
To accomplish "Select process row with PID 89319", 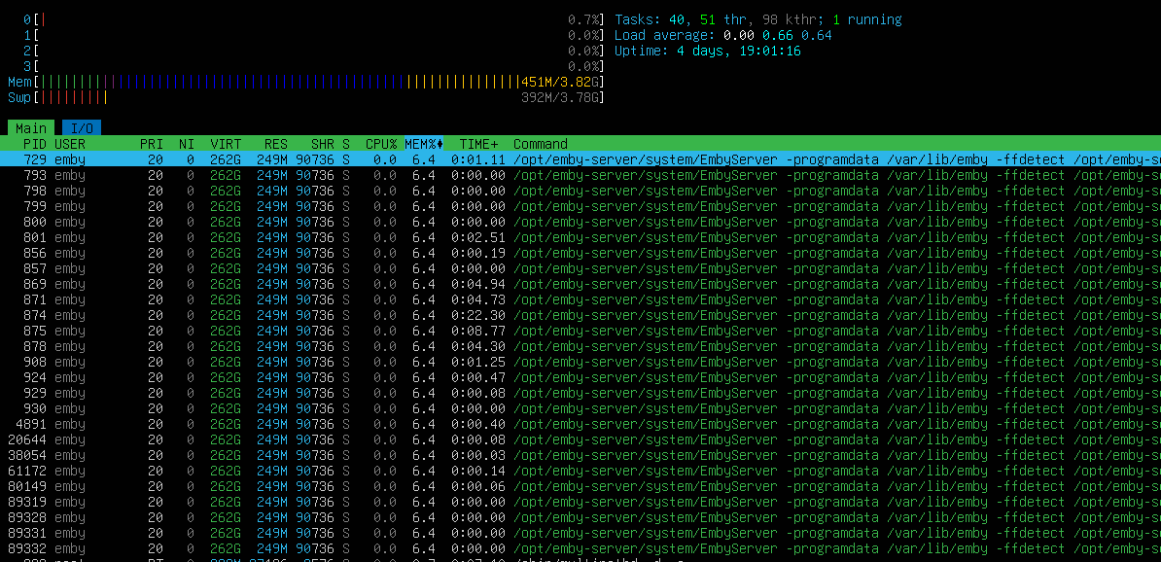I will (x=580, y=502).
